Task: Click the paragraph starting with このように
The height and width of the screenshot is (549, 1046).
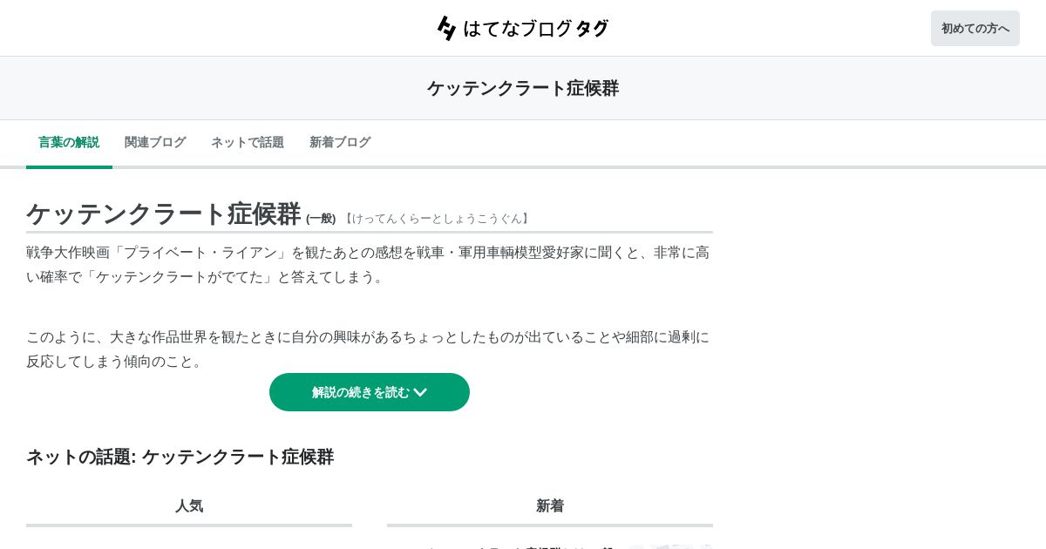Action: point(368,349)
